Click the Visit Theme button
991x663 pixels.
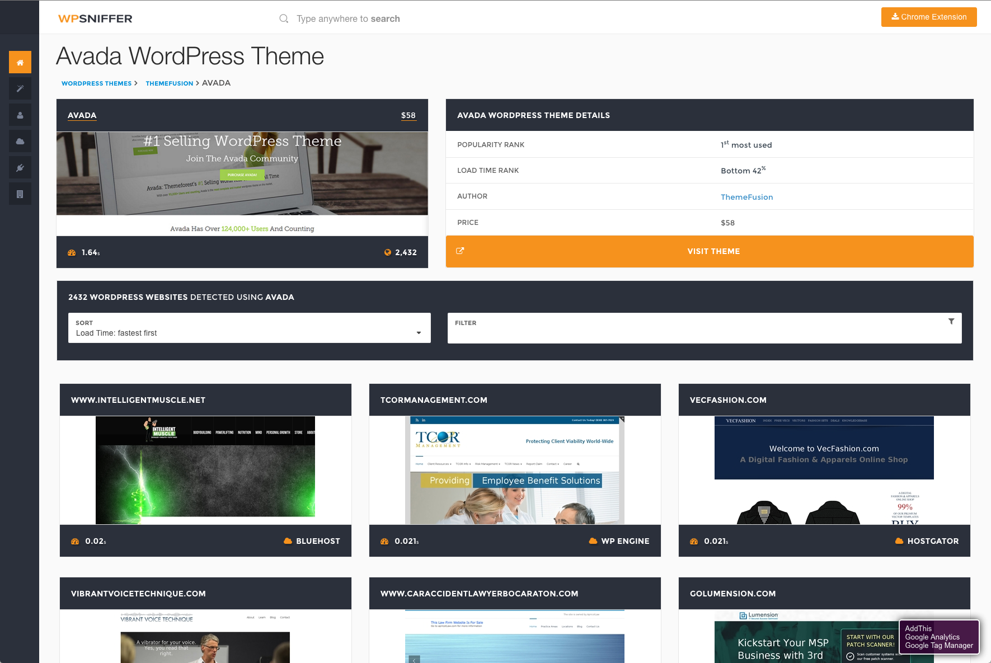click(710, 251)
